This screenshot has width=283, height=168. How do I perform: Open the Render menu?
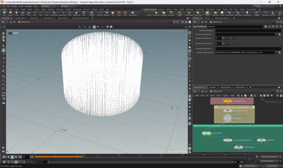coord(14,6)
